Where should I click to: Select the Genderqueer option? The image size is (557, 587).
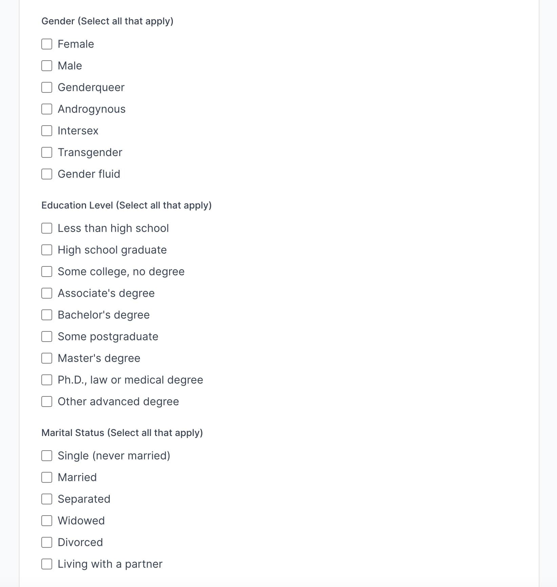tap(46, 87)
